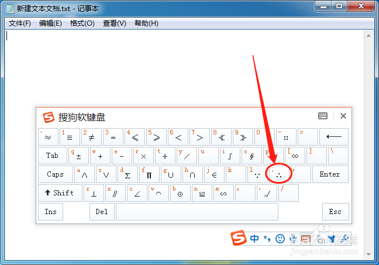Click the ⊥ perpendicular key
This screenshot has height=265, width=379.
point(94,193)
